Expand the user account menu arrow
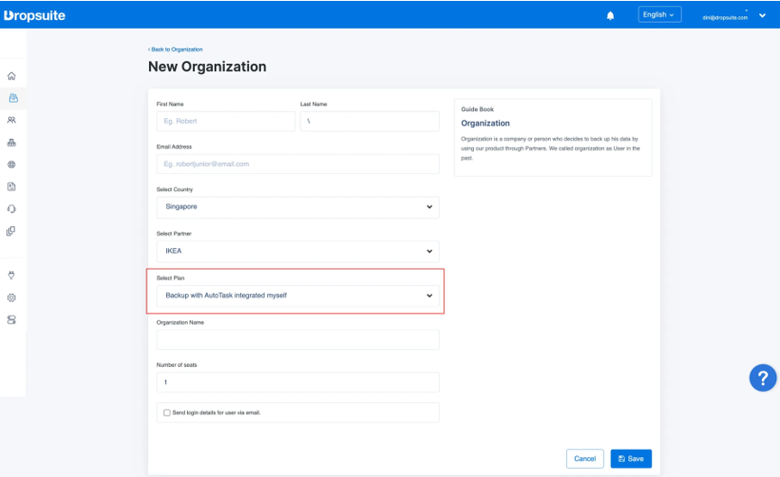Screen dimensions: 780x477 [x=762, y=15]
